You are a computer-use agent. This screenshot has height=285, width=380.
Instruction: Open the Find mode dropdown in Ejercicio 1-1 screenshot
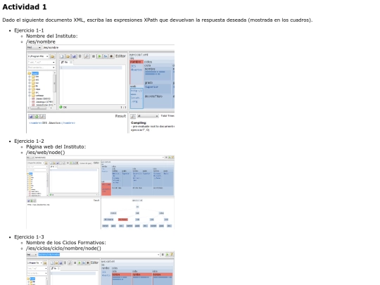tap(34, 48)
